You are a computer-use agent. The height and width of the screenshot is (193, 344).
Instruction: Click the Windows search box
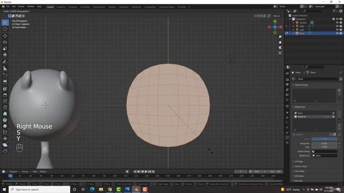[39, 189]
